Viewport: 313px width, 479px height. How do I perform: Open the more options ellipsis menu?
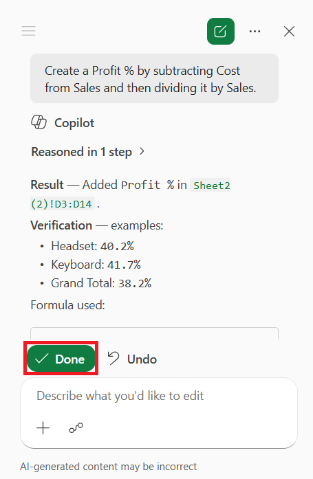(x=255, y=31)
